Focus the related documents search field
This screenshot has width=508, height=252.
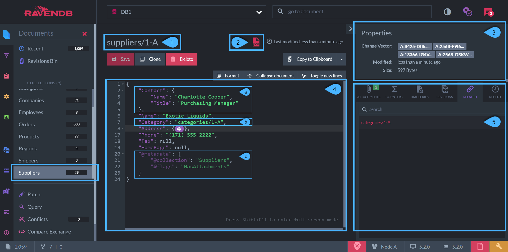(x=432, y=109)
